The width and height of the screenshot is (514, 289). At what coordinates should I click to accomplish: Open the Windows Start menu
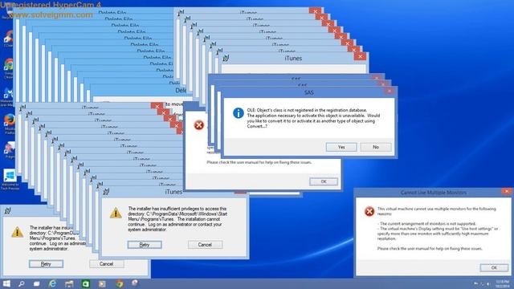(6, 283)
